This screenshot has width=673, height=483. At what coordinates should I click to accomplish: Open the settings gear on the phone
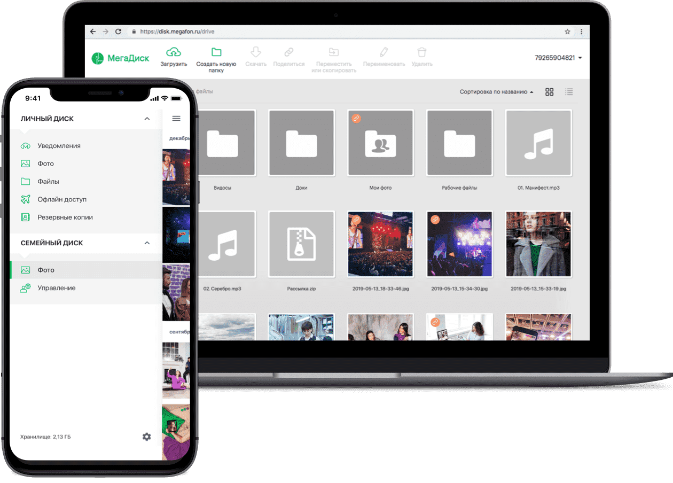pyautogui.click(x=147, y=437)
